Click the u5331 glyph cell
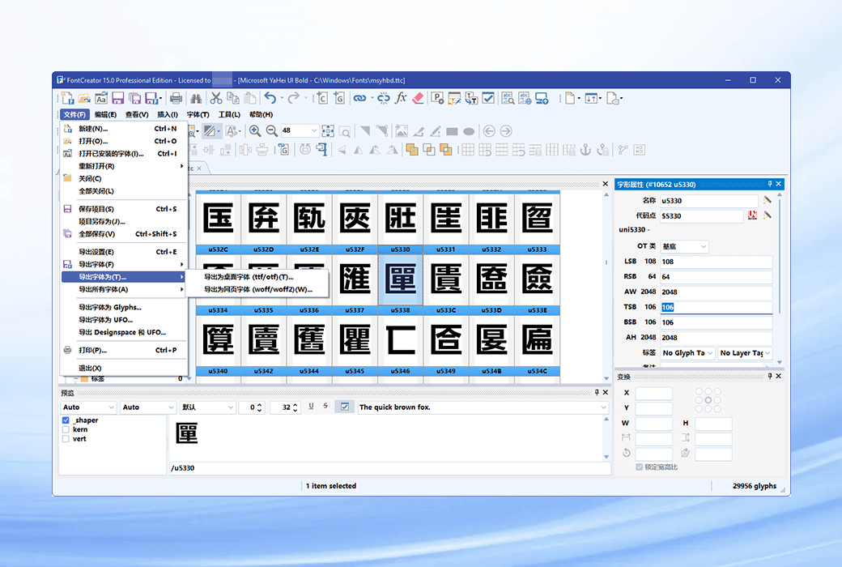The image size is (842, 567). point(445,219)
